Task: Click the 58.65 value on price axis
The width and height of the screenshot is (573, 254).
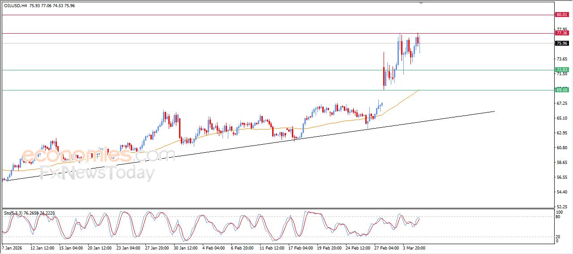Action: 562,163
